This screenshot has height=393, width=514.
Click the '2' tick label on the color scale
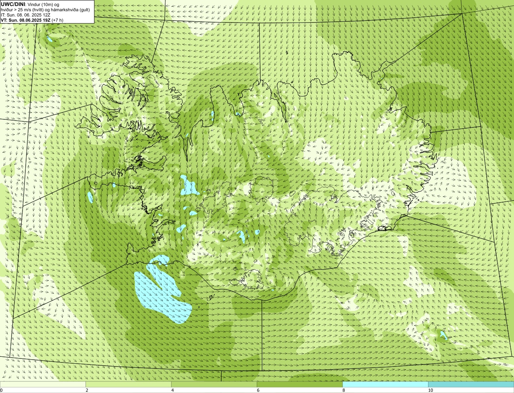(87, 390)
